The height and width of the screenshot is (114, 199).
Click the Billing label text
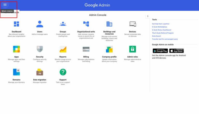click(86, 57)
